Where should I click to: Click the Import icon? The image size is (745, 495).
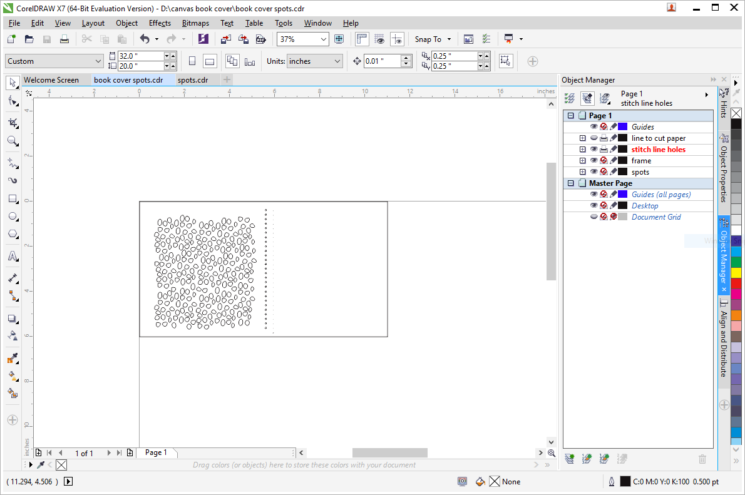pos(225,39)
